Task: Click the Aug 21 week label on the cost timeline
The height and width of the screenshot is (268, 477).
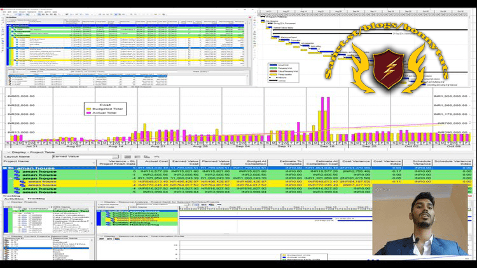Action: 158,147
